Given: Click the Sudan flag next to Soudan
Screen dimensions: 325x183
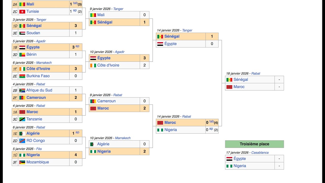Looking at the screenshot, I should click(22, 33).
